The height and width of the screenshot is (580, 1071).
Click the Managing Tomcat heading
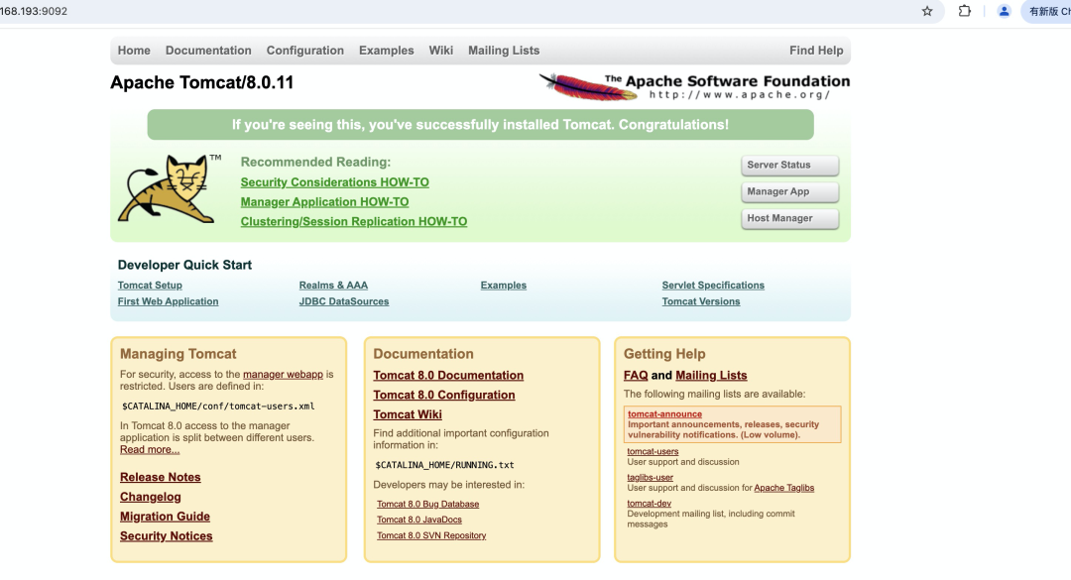178,354
